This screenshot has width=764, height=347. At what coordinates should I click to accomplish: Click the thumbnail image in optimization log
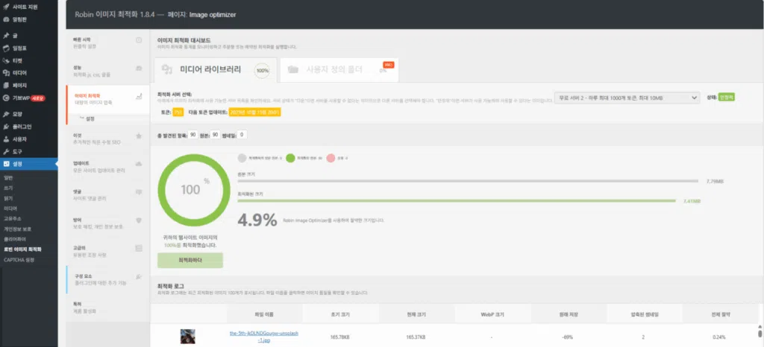pos(187,337)
